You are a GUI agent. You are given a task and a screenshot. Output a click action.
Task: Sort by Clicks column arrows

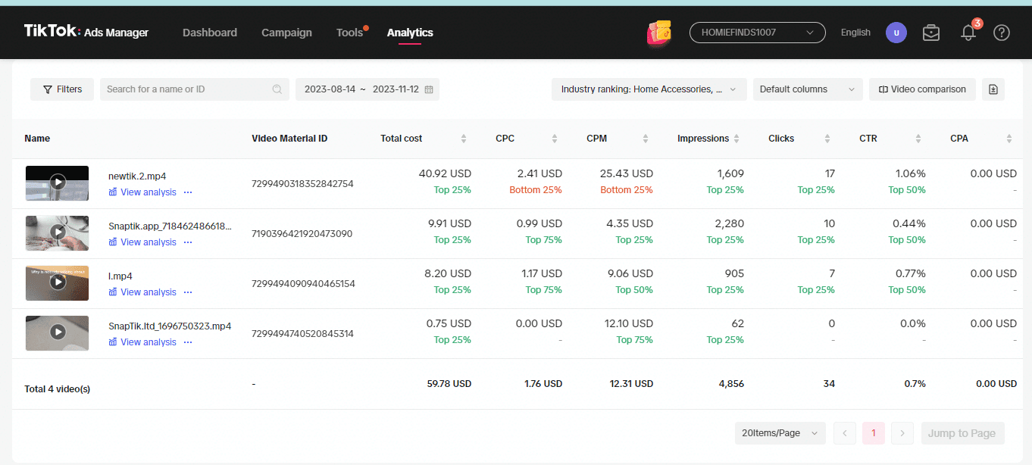click(x=827, y=139)
